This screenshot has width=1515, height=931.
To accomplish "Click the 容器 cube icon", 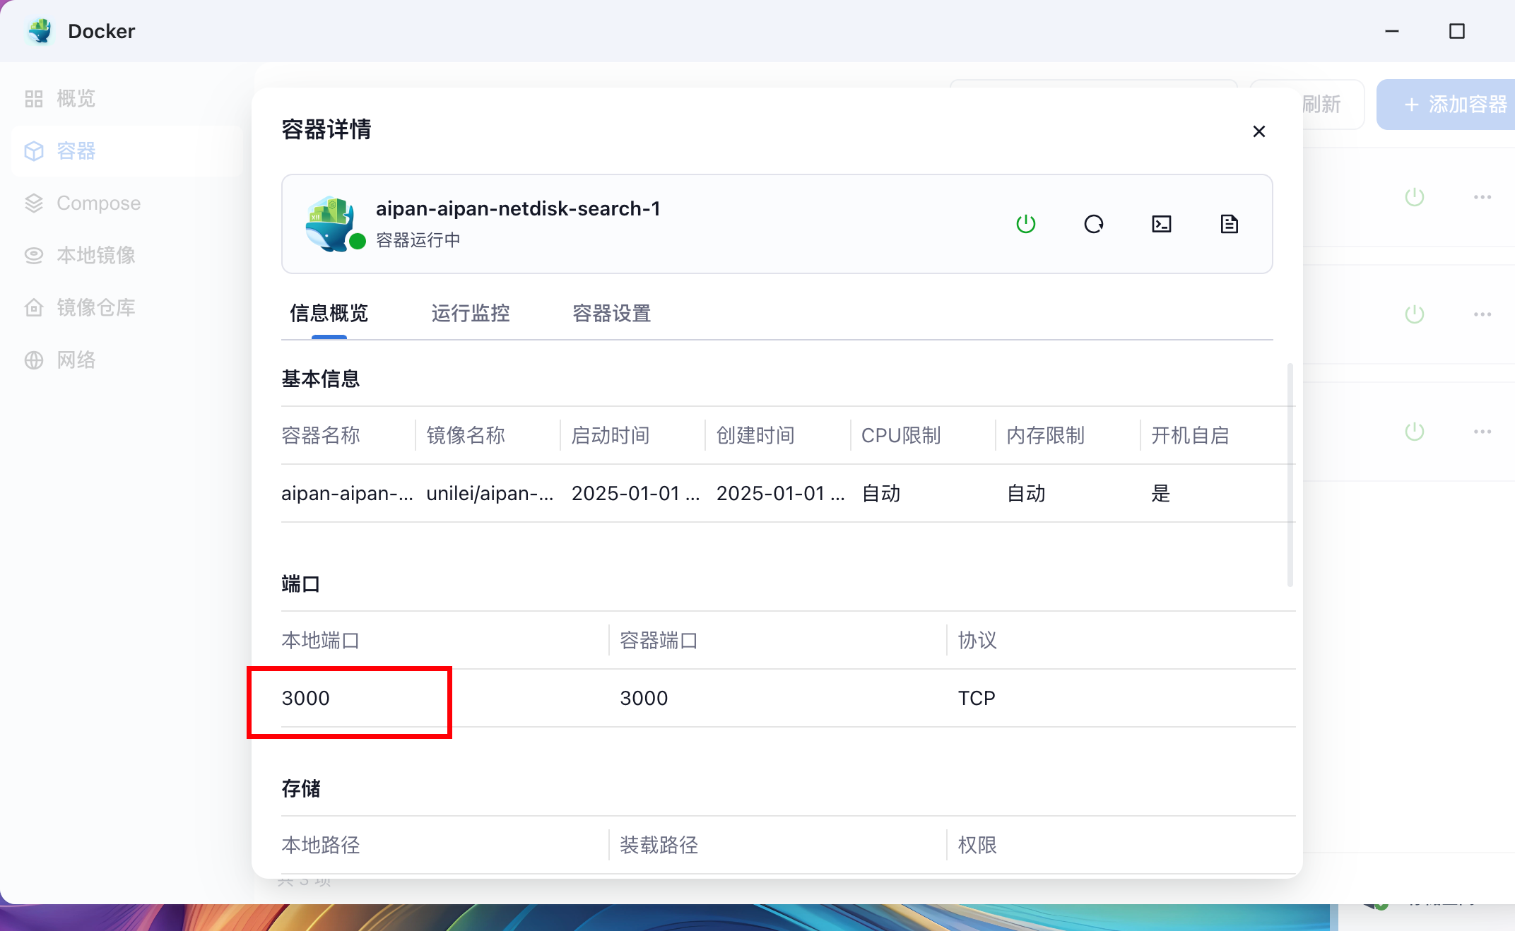I will pos(34,150).
